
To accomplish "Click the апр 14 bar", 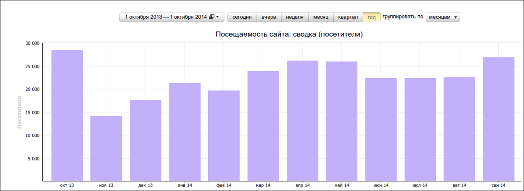I will (303, 121).
